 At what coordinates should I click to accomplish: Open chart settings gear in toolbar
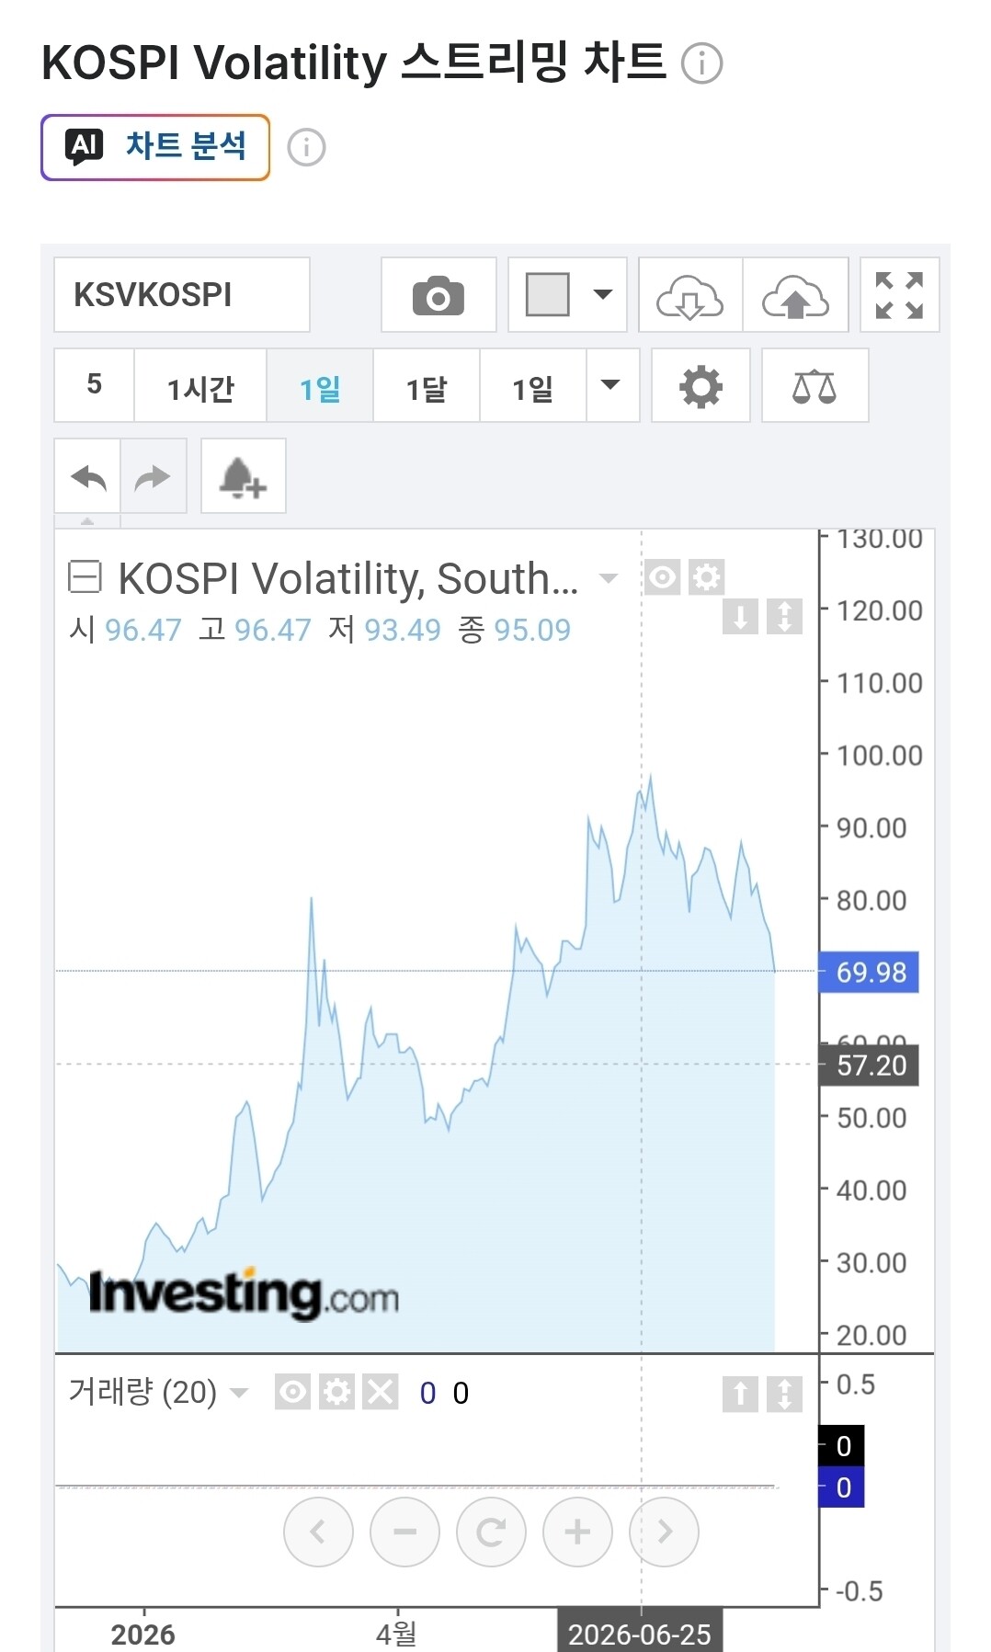(x=701, y=386)
